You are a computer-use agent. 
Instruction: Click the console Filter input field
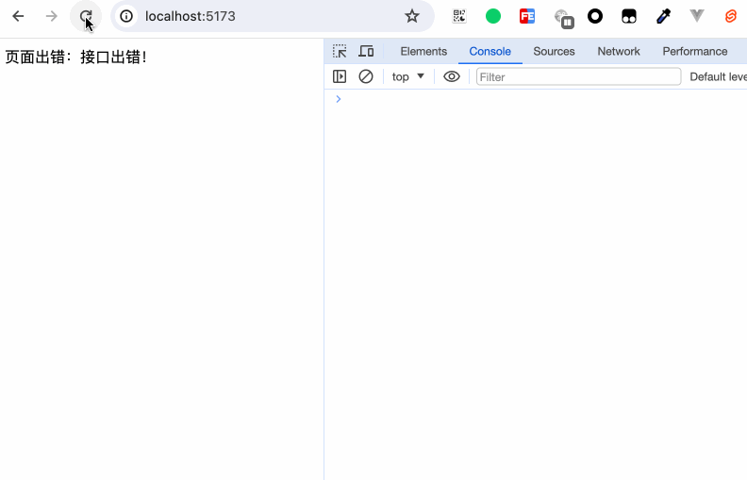[x=578, y=76]
